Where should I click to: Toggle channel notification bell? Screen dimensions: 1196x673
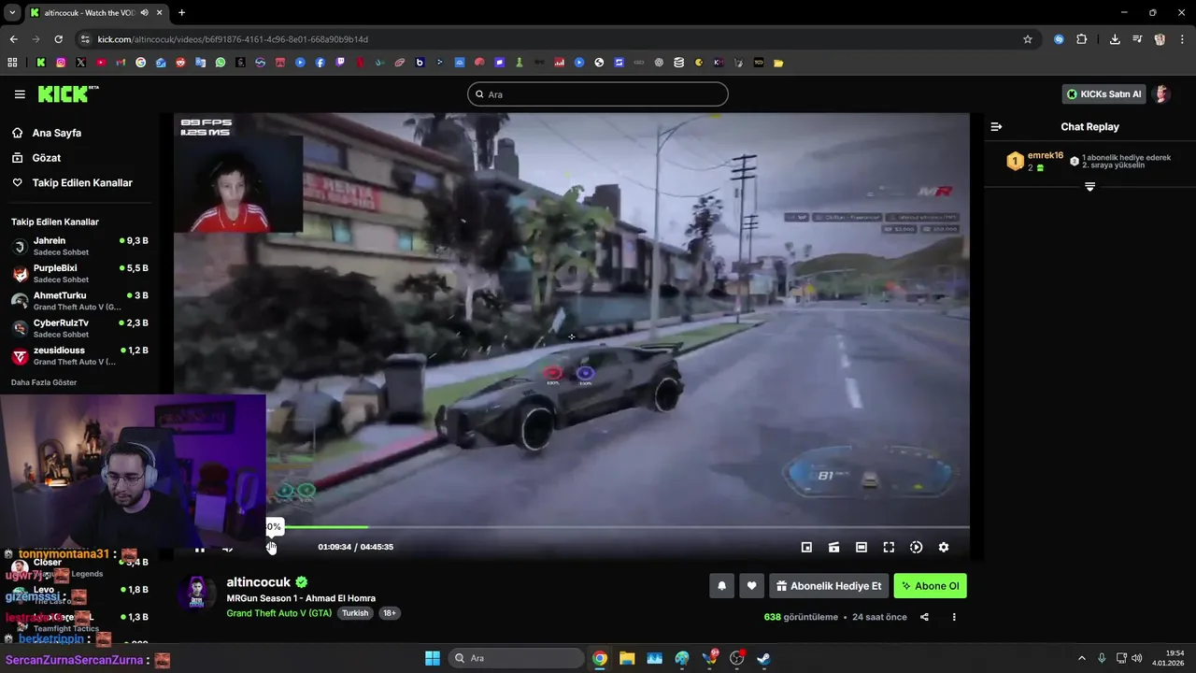tap(721, 586)
